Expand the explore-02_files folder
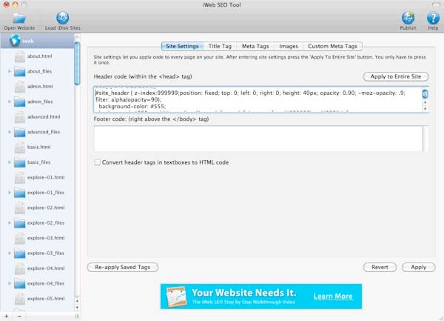Image resolution: width=444 pixels, height=321 pixels. pos(10,223)
